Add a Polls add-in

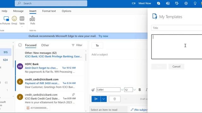click(x=33, y=20)
